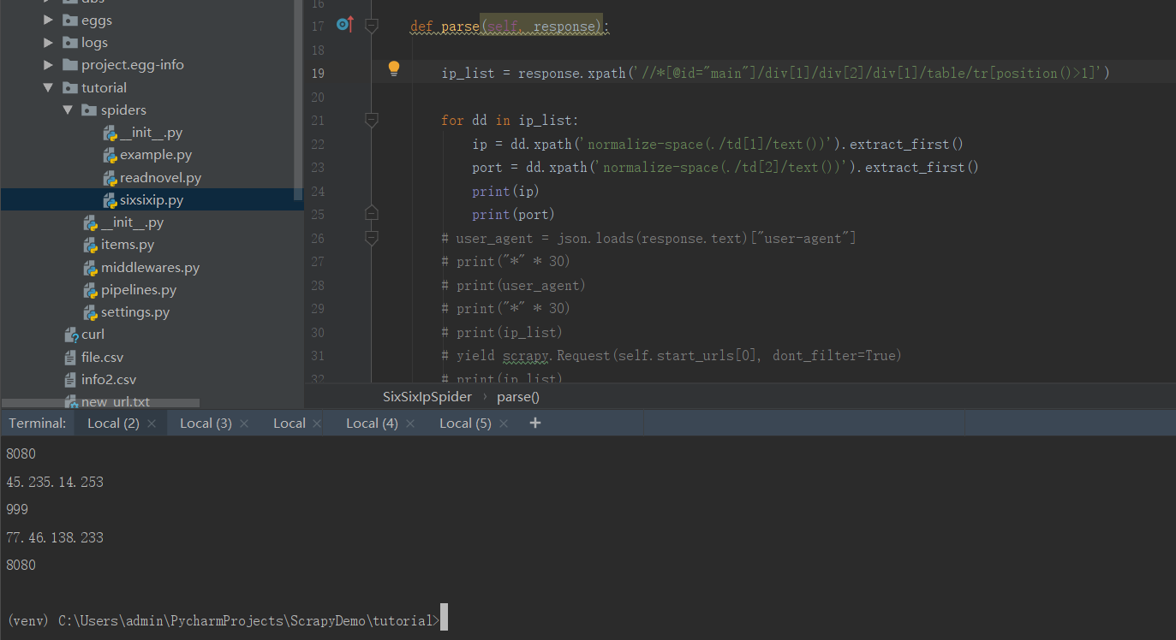Click the project tree vertical scrollbar
1176x640 pixels.
coord(298,100)
